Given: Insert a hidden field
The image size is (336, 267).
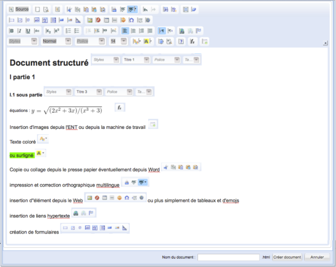Looking at the screenshot, I should pyautogui.click(x=78, y=20).
